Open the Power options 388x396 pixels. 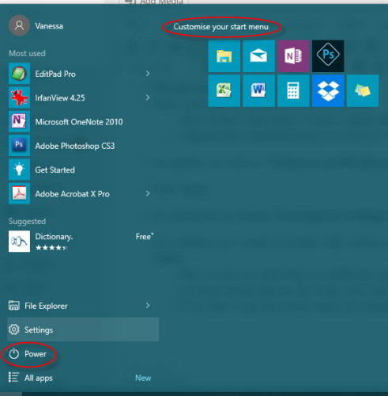click(x=83, y=354)
